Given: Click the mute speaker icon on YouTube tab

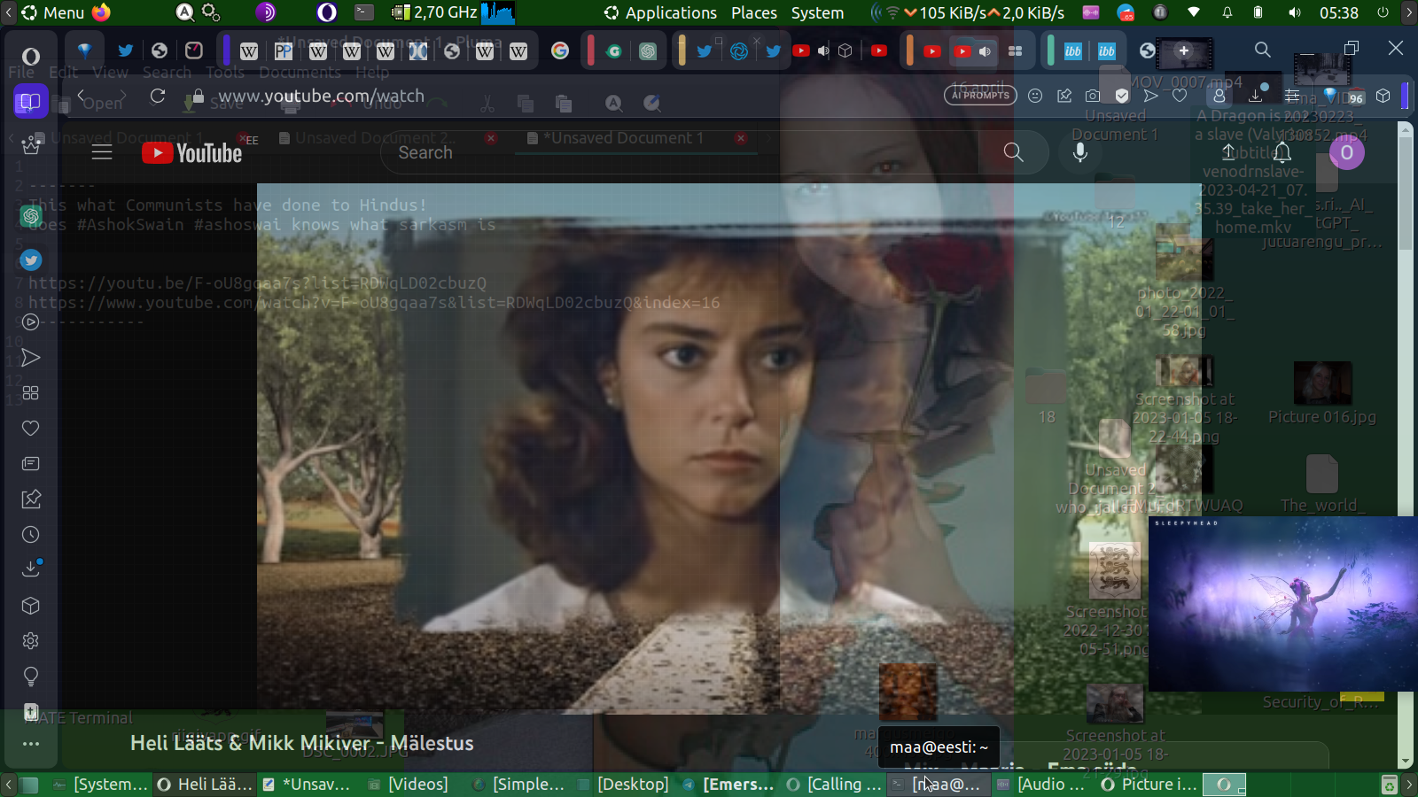Looking at the screenshot, I should point(985,51).
